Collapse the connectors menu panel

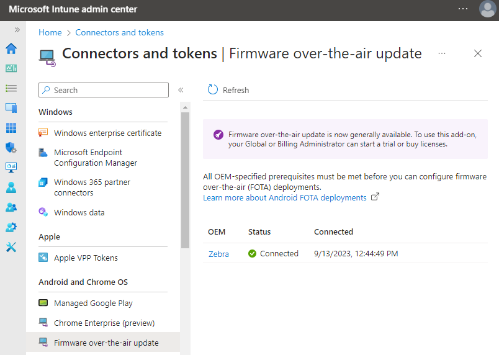pos(181,90)
